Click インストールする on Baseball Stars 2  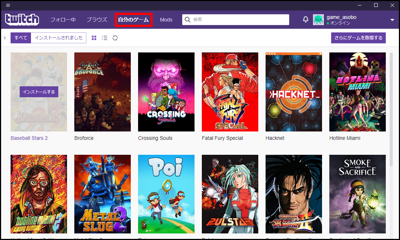click(x=39, y=92)
